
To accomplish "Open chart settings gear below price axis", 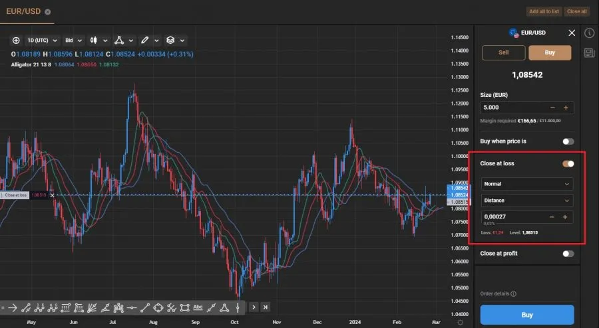I will [461, 322].
